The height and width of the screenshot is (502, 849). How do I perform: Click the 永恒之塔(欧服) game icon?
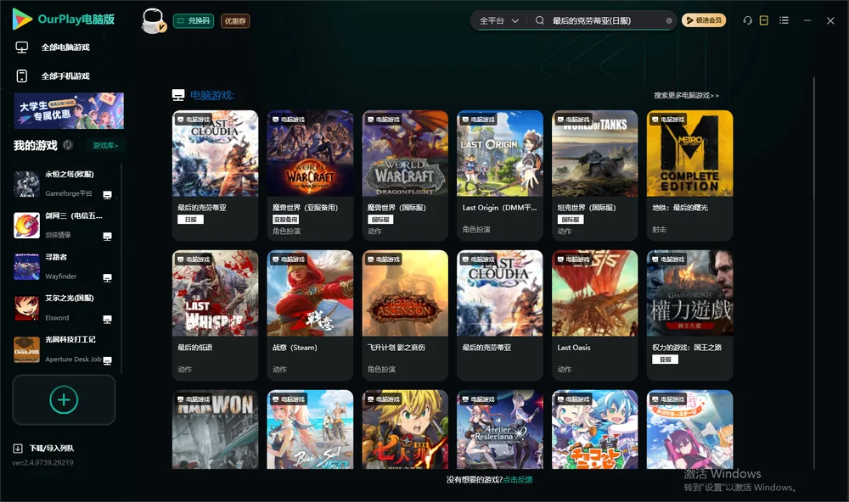tap(26, 184)
